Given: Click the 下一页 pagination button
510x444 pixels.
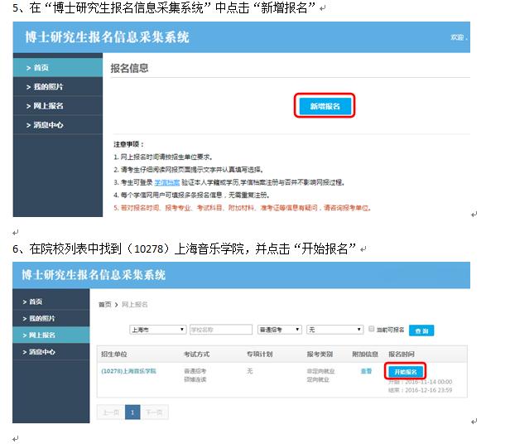Looking at the screenshot, I should (x=154, y=413).
